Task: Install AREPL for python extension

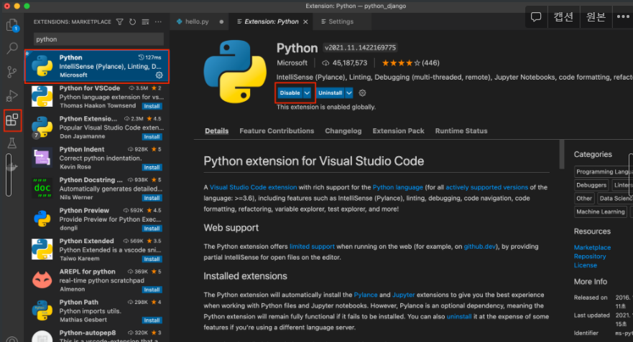Action: click(x=152, y=290)
